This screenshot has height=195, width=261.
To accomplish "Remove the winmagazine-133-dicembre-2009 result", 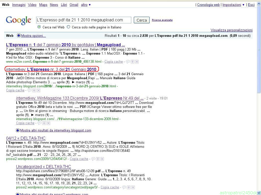I will tap(48, 123).
